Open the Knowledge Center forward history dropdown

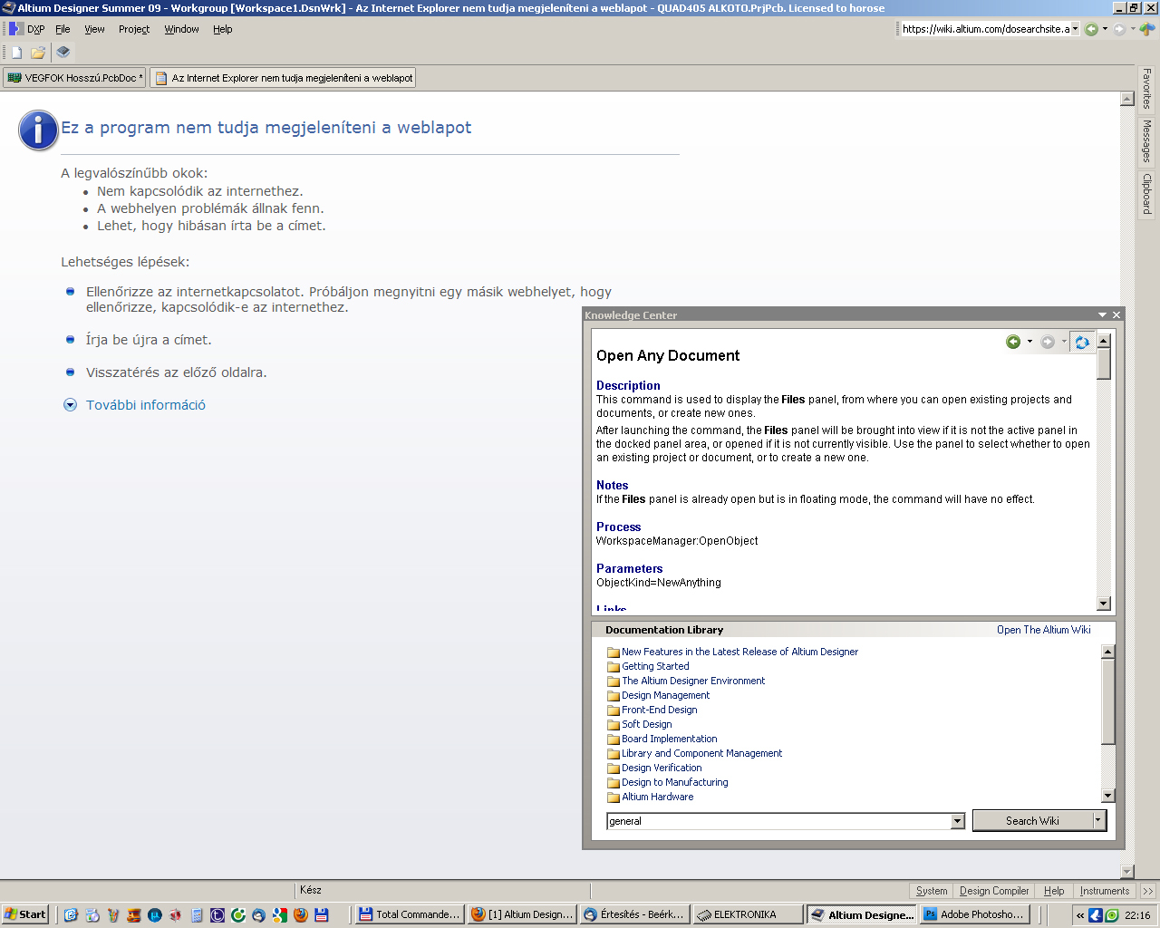tap(1064, 342)
